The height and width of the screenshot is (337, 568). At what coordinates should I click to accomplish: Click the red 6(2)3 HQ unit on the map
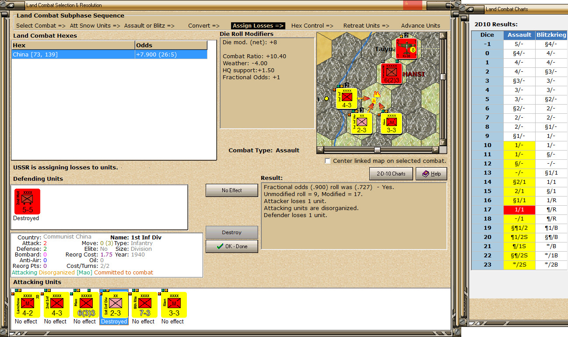(391, 74)
